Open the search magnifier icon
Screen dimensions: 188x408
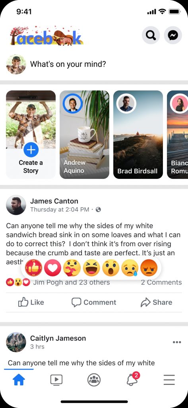pyautogui.click(x=151, y=35)
